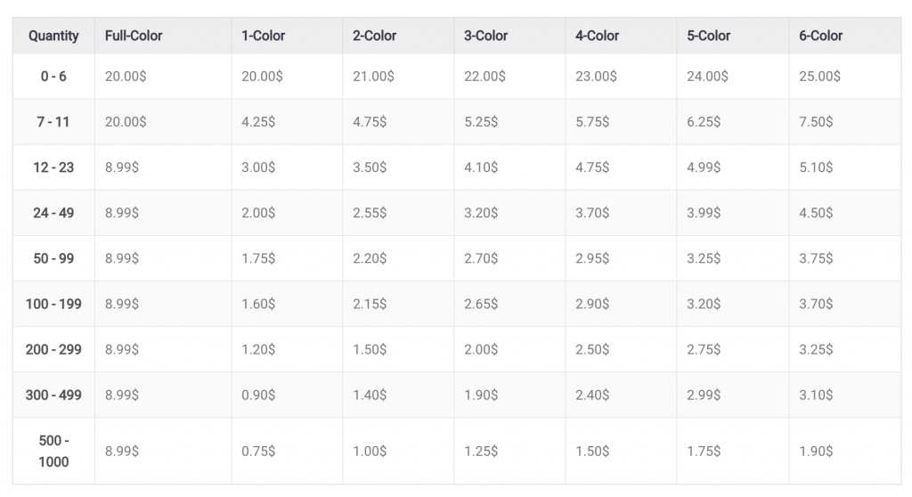The width and height of the screenshot is (912, 497).
Task: Click the 7 - 11 quantity row label
Action: 53,122
